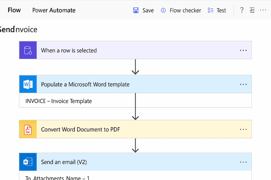The image size is (271, 180).
Task: Open options menu for Populate Word template
Action: pos(243,84)
